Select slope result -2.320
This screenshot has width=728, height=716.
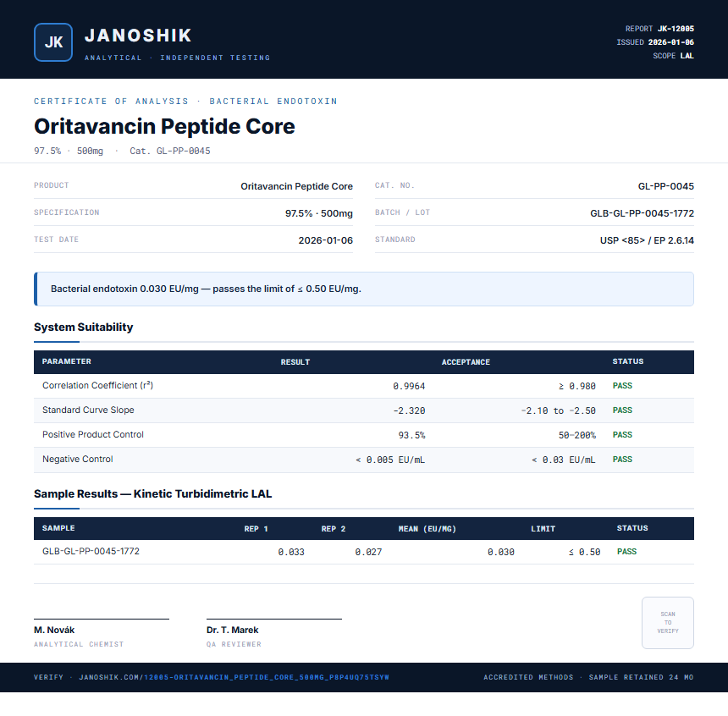[x=409, y=411]
